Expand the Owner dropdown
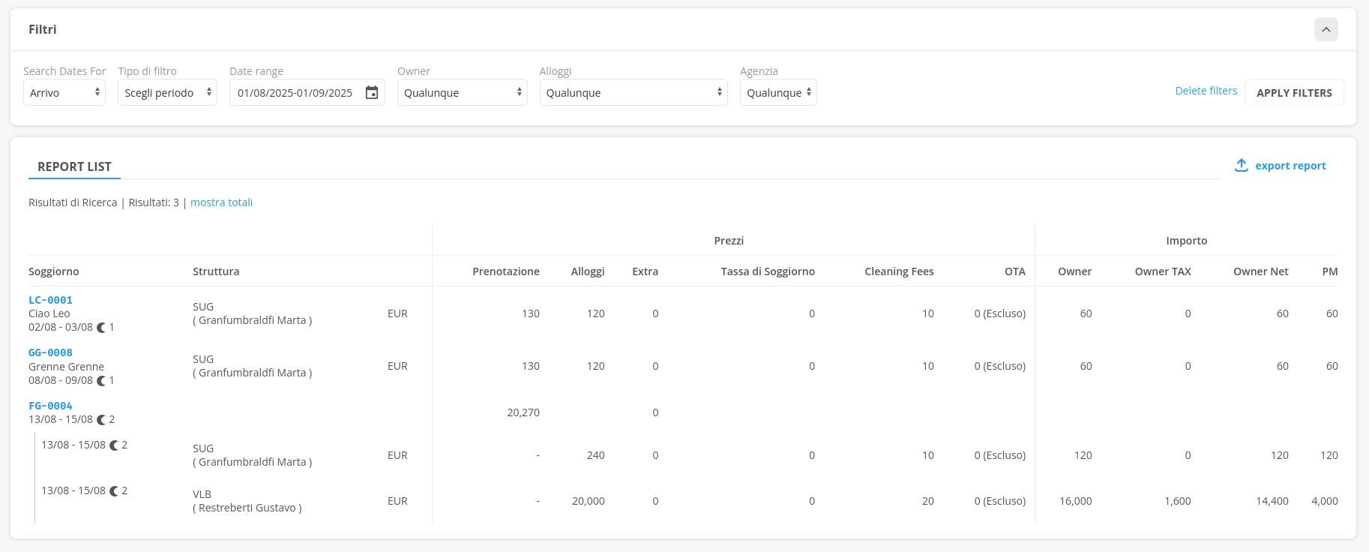Image resolution: width=1369 pixels, height=552 pixels. coord(462,93)
